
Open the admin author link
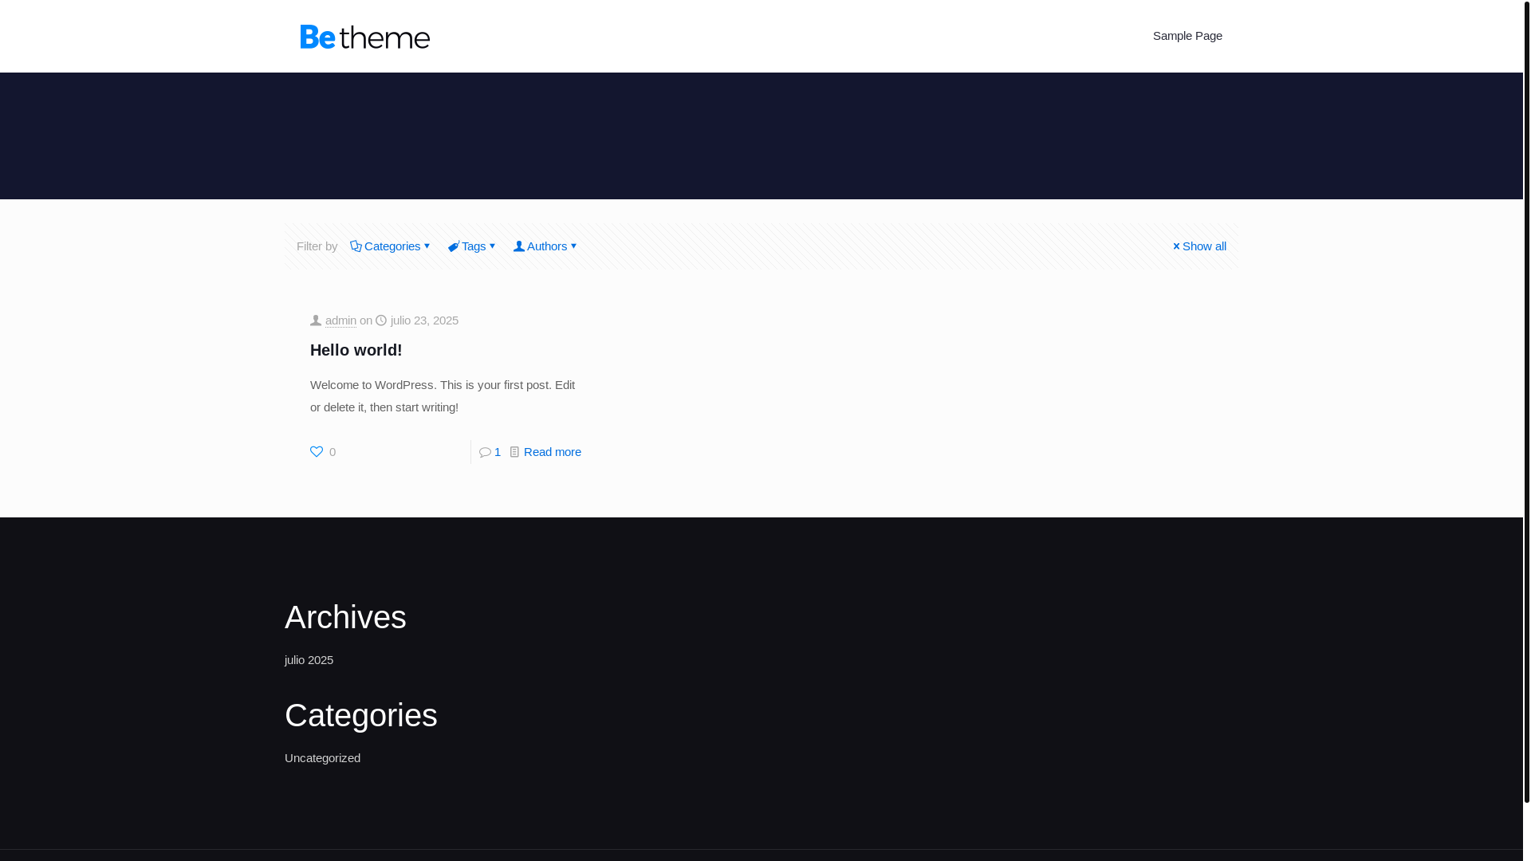click(x=340, y=320)
